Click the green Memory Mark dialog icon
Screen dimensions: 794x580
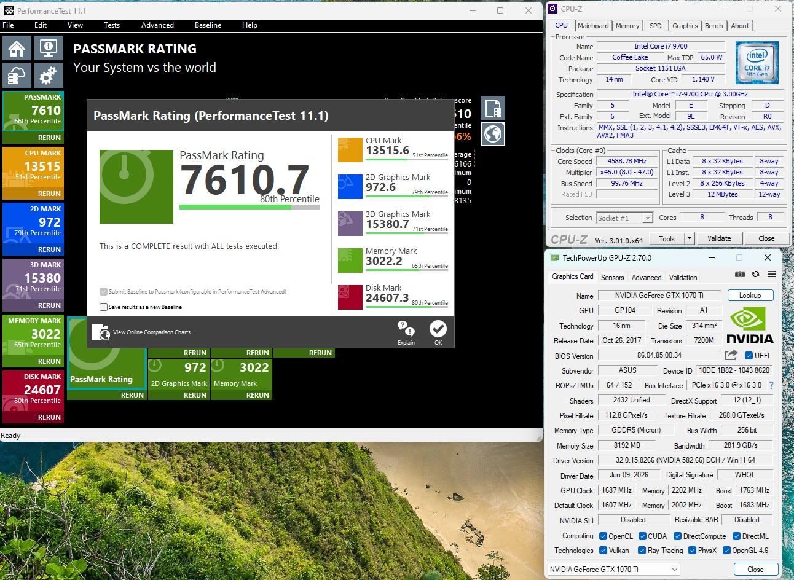click(350, 261)
